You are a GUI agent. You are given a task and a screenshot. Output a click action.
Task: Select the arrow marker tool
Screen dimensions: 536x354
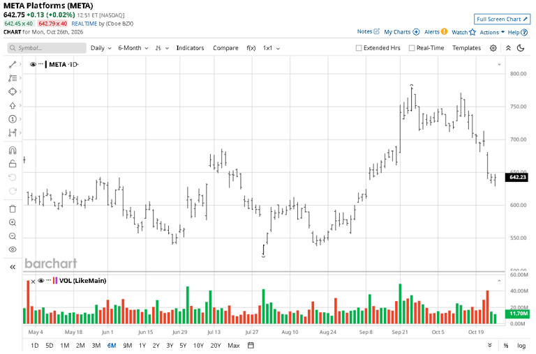[x=13, y=105]
